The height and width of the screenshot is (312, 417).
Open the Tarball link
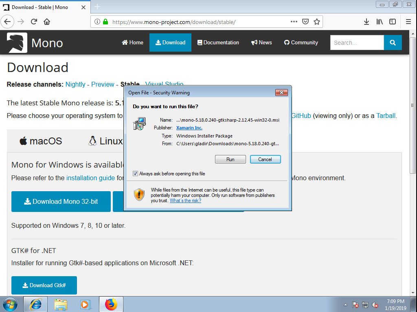click(x=386, y=116)
